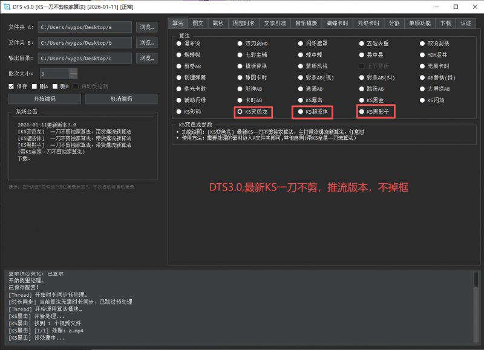
Task: Browse for the 输出目录 output directory
Action: point(146,58)
